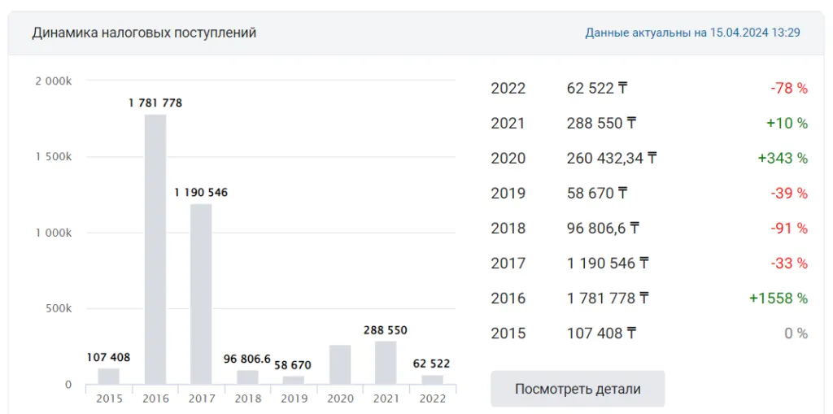Click the 2019 year label in the list
The width and height of the screenshot is (833, 414).
(x=508, y=193)
